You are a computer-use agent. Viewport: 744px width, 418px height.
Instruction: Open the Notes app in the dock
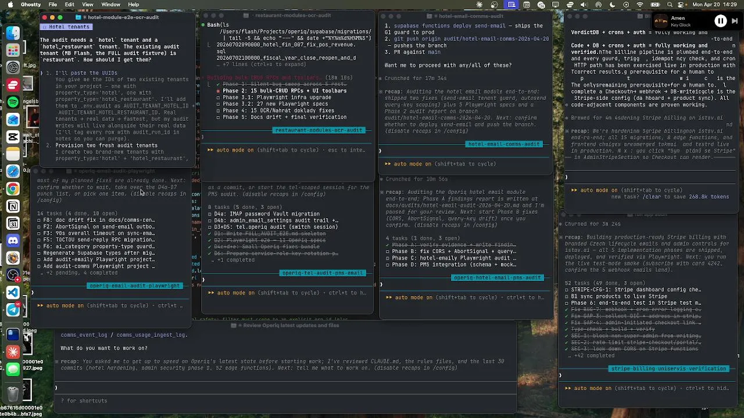click(13, 154)
